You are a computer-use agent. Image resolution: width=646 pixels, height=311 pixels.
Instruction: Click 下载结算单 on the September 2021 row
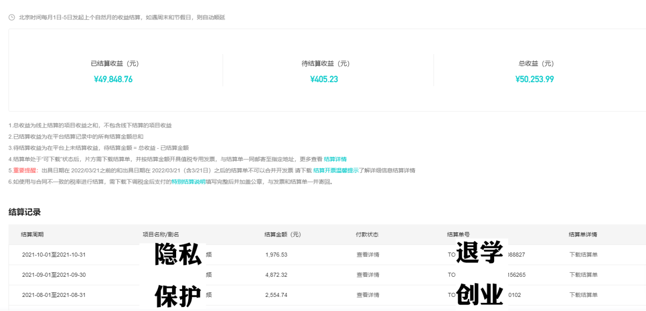[x=583, y=275]
